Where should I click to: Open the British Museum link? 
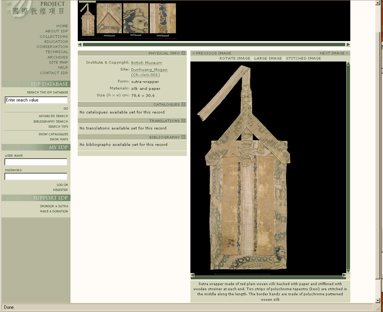point(146,63)
